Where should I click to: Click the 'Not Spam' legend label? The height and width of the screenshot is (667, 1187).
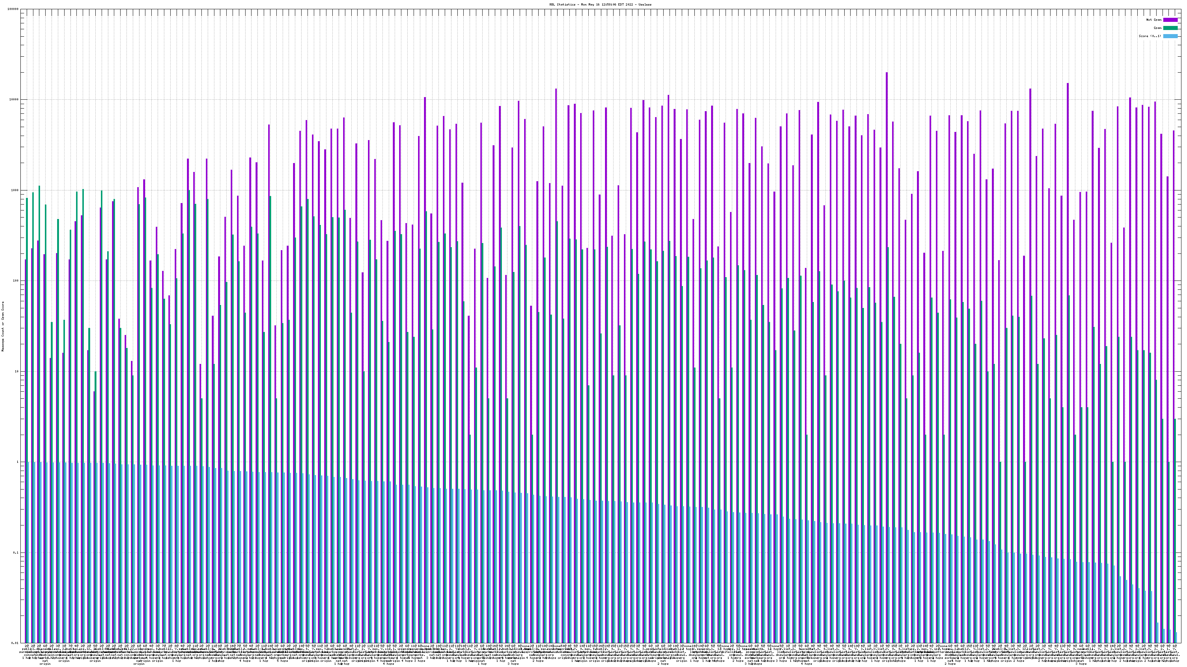[1154, 20]
